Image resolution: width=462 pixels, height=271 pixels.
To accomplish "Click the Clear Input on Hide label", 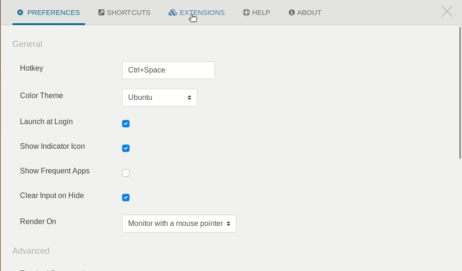I will (x=52, y=196).
